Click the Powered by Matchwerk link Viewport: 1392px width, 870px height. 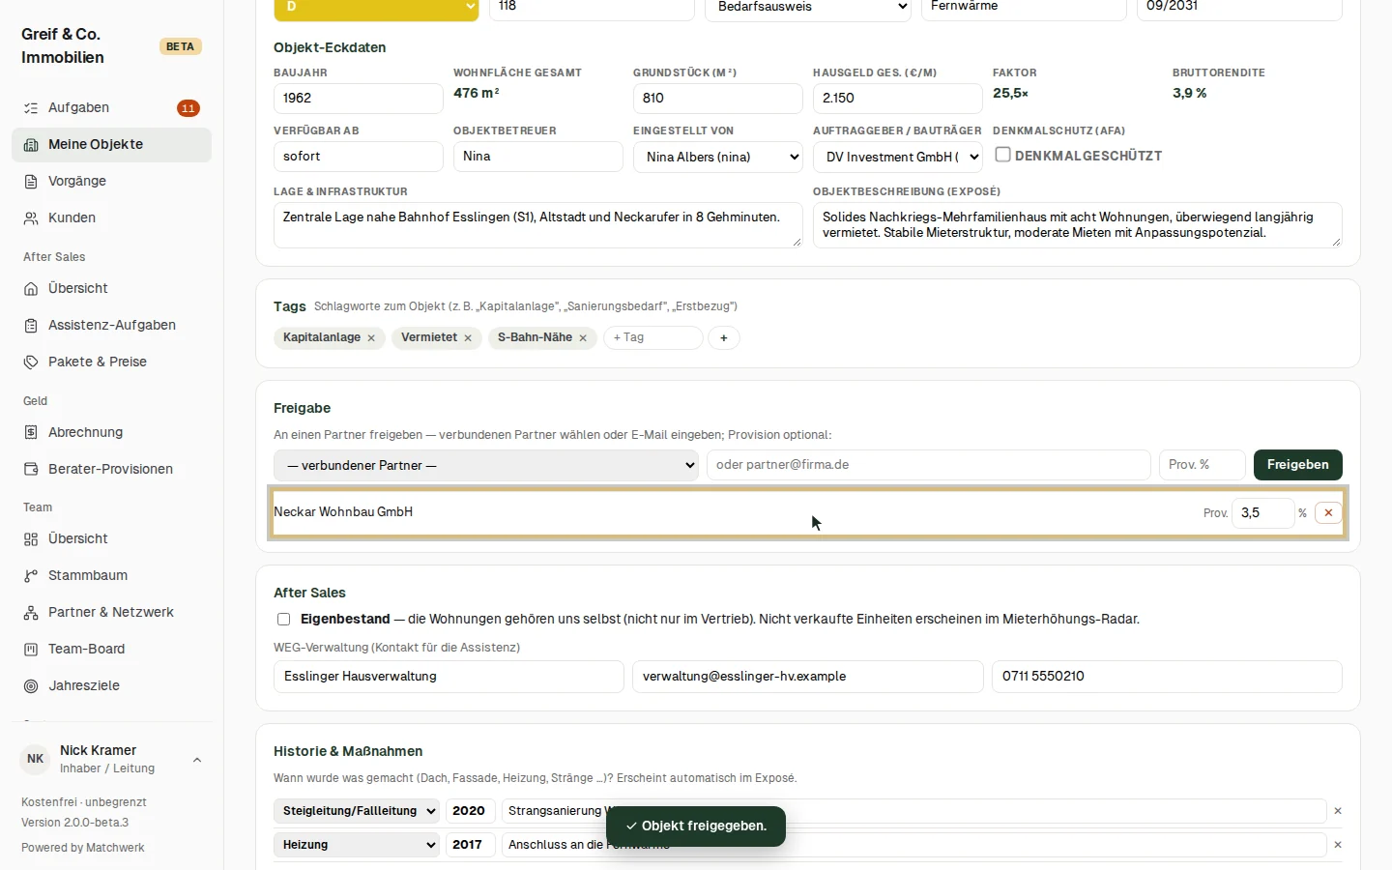pyautogui.click(x=83, y=848)
